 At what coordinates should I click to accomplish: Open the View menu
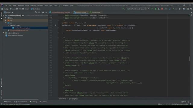click(x=14, y=5)
